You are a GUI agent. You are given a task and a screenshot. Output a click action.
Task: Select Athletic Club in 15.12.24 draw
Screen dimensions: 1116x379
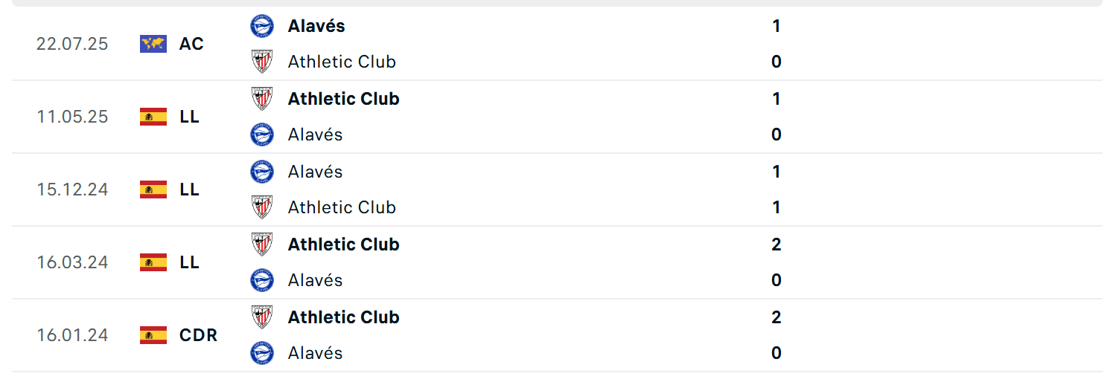342,207
